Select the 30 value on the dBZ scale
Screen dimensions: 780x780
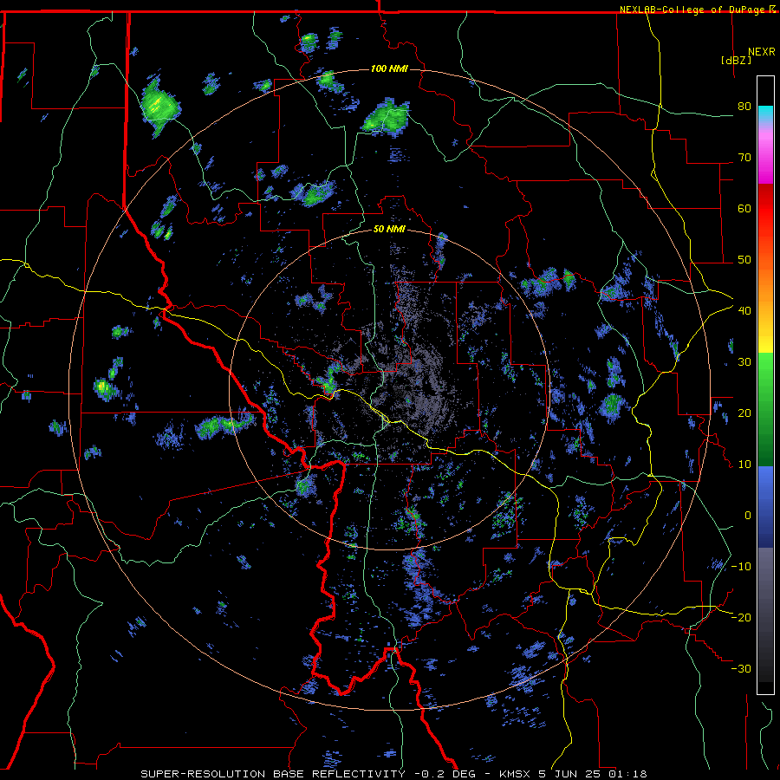[744, 361]
